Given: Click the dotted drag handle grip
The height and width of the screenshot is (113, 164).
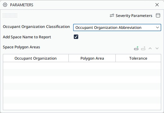Looking at the screenshot, I should [x=10, y=15].
